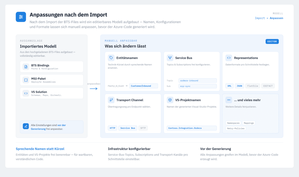Click the blue sliders icon beside the page title
Viewport: 299px width, 177px height.
pyautogui.click(x=21, y=17)
